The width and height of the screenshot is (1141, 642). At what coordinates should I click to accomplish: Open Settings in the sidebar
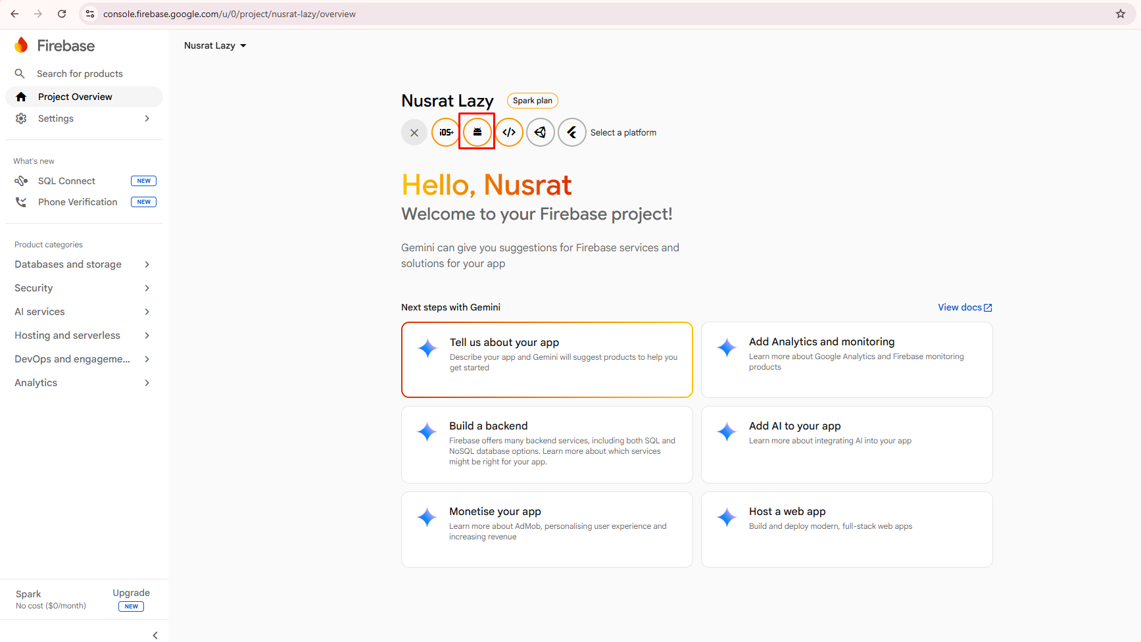coord(84,118)
